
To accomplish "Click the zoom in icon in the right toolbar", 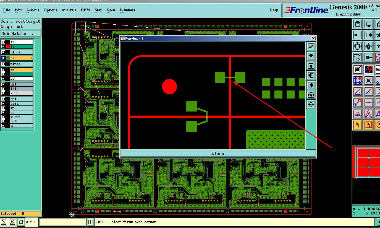I will coord(358,46).
